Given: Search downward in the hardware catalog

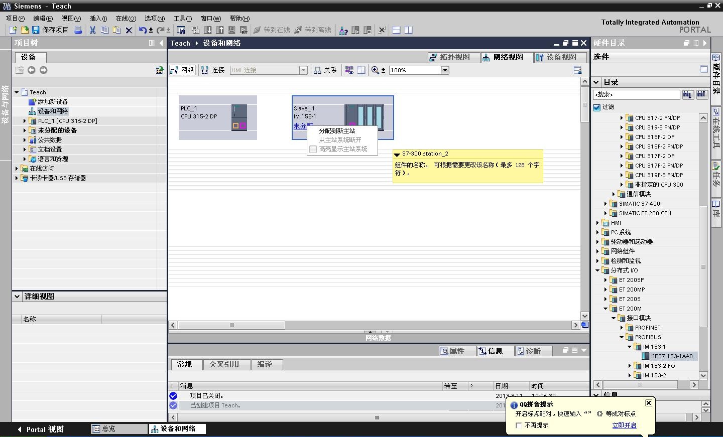Looking at the screenshot, I should click(687, 94).
